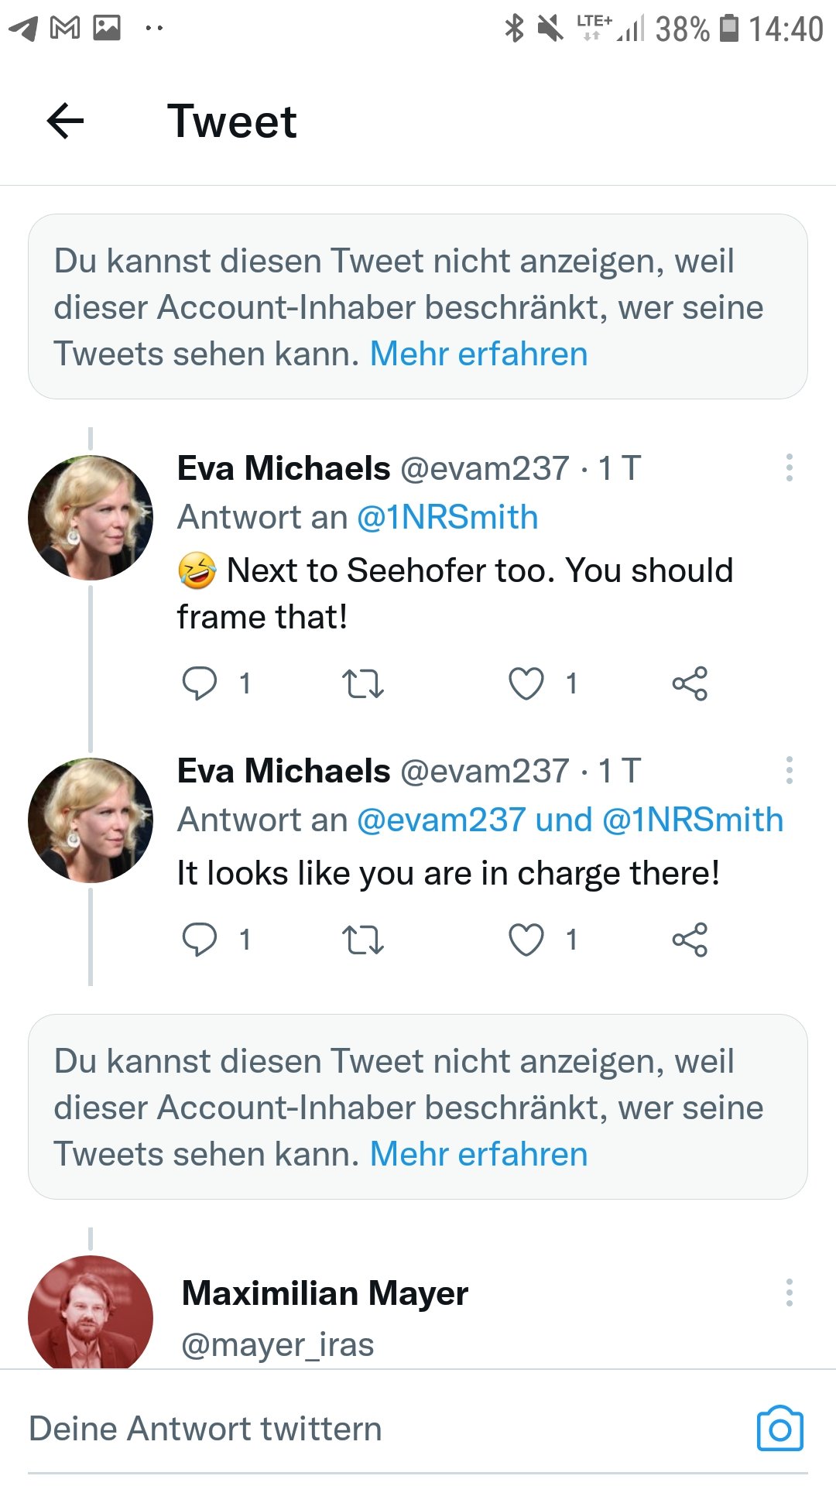Retweet 'It looks like you are in charge' tweet
The width and height of the screenshot is (836, 1486).
click(362, 940)
